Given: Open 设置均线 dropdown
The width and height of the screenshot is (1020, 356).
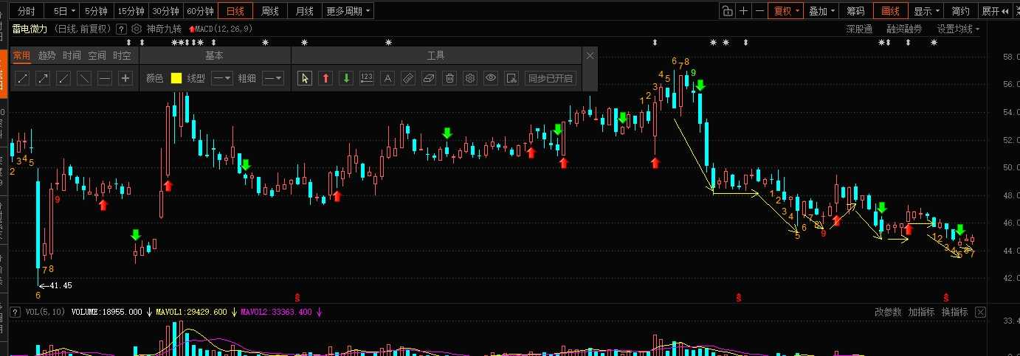Looking at the screenshot, I should 958,29.
